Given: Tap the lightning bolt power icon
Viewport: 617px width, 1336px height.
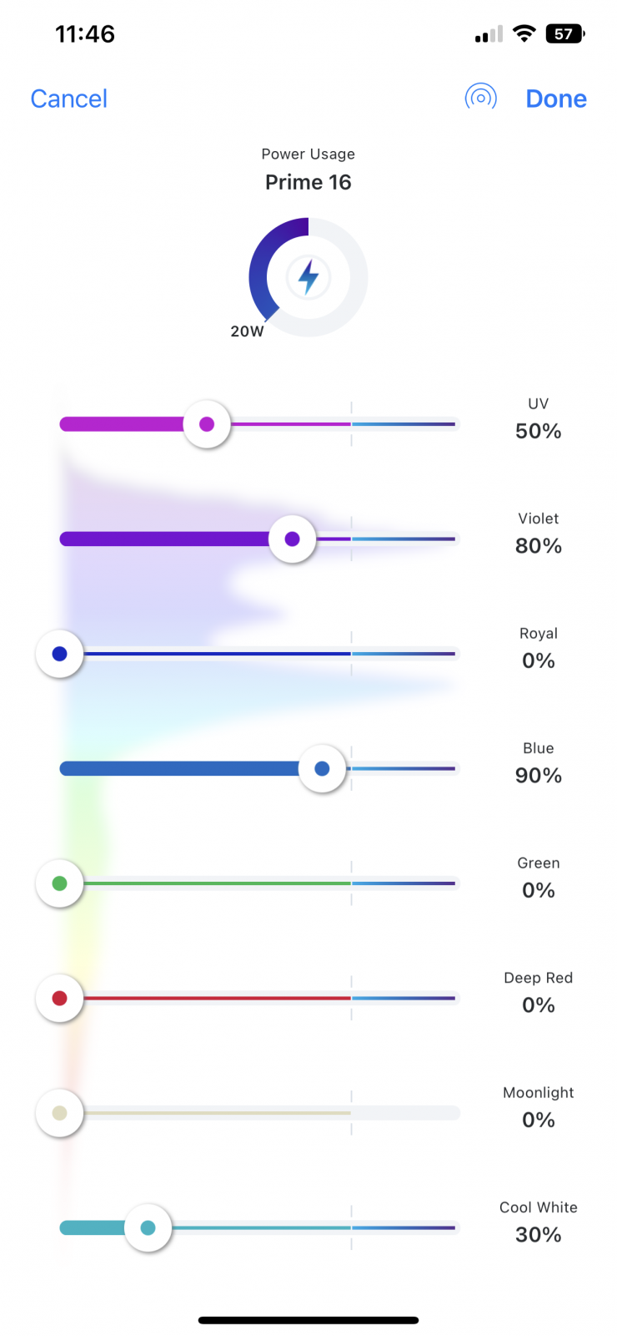Looking at the screenshot, I should click(x=308, y=277).
